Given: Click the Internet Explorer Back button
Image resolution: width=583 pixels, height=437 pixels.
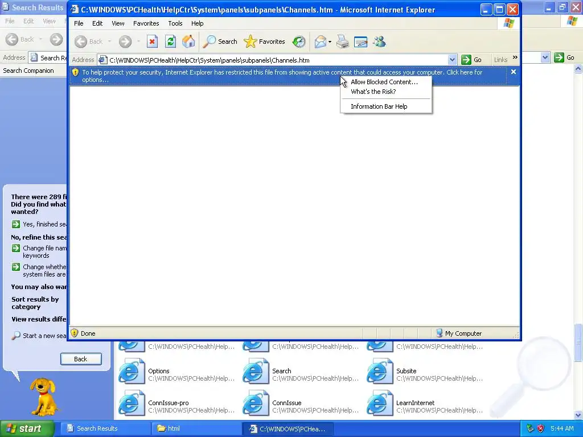Looking at the screenshot, I should click(x=88, y=42).
